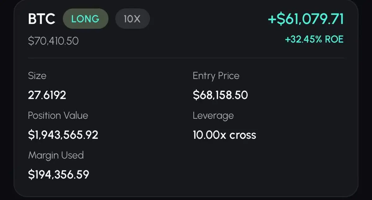Click the +$61,079.71 profit figure
The image size is (372, 200).
click(x=306, y=19)
